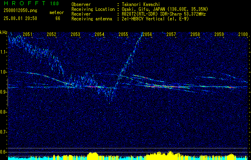Click time marker 2055
251x160 pixels.
click(x=123, y=34)
